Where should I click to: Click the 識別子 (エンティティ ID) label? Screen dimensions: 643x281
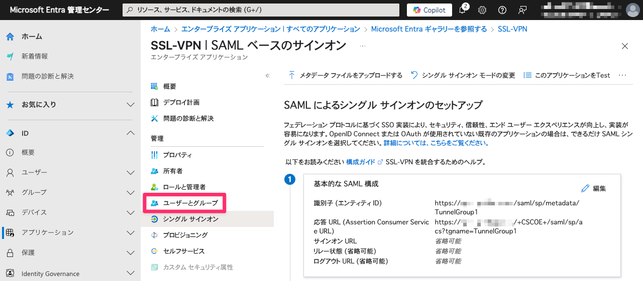click(348, 203)
